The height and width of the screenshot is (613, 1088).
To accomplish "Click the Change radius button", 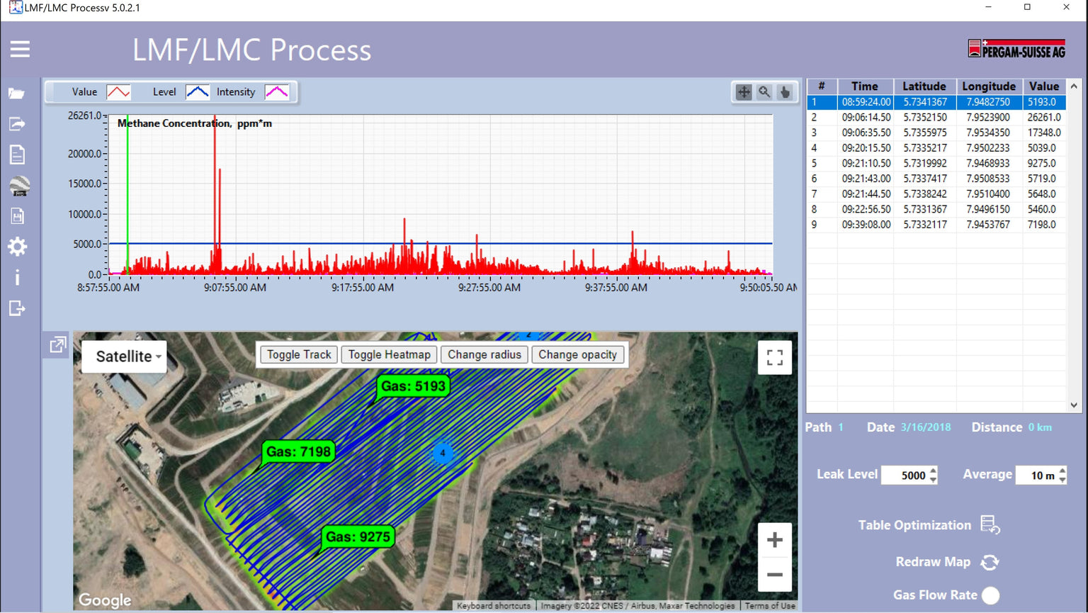I will click(484, 354).
